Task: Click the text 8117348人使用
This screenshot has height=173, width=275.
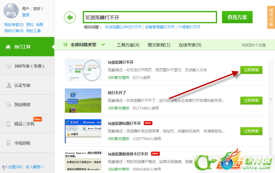Action: point(146,108)
